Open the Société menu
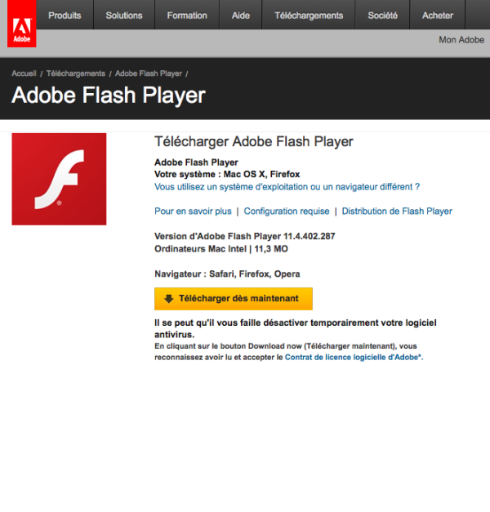Image resolution: width=490 pixels, height=512 pixels. pos(383,16)
